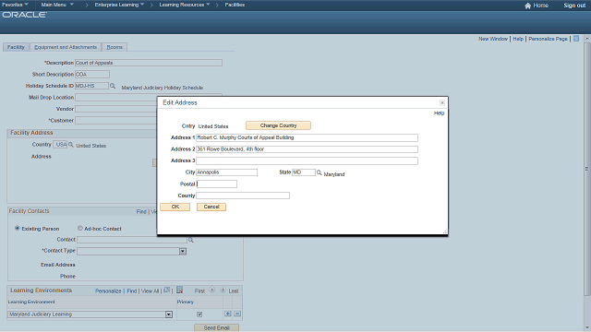Image resolution: width=591 pixels, height=332 pixels.
Task: Click Help link in page header
Action: click(518, 39)
